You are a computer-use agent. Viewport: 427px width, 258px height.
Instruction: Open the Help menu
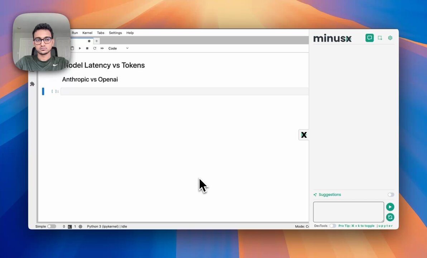130,33
